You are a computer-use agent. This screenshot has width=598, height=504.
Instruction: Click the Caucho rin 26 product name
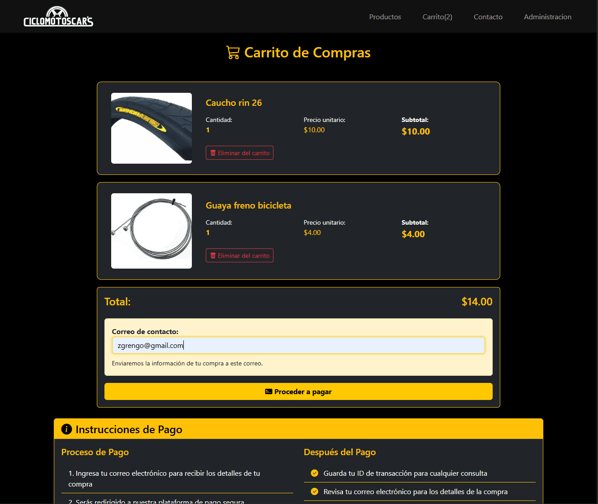tap(234, 103)
